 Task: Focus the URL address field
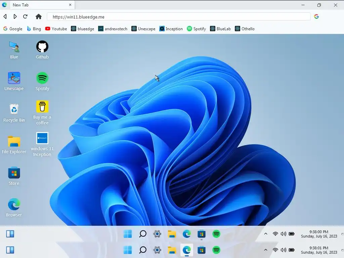coord(179,17)
